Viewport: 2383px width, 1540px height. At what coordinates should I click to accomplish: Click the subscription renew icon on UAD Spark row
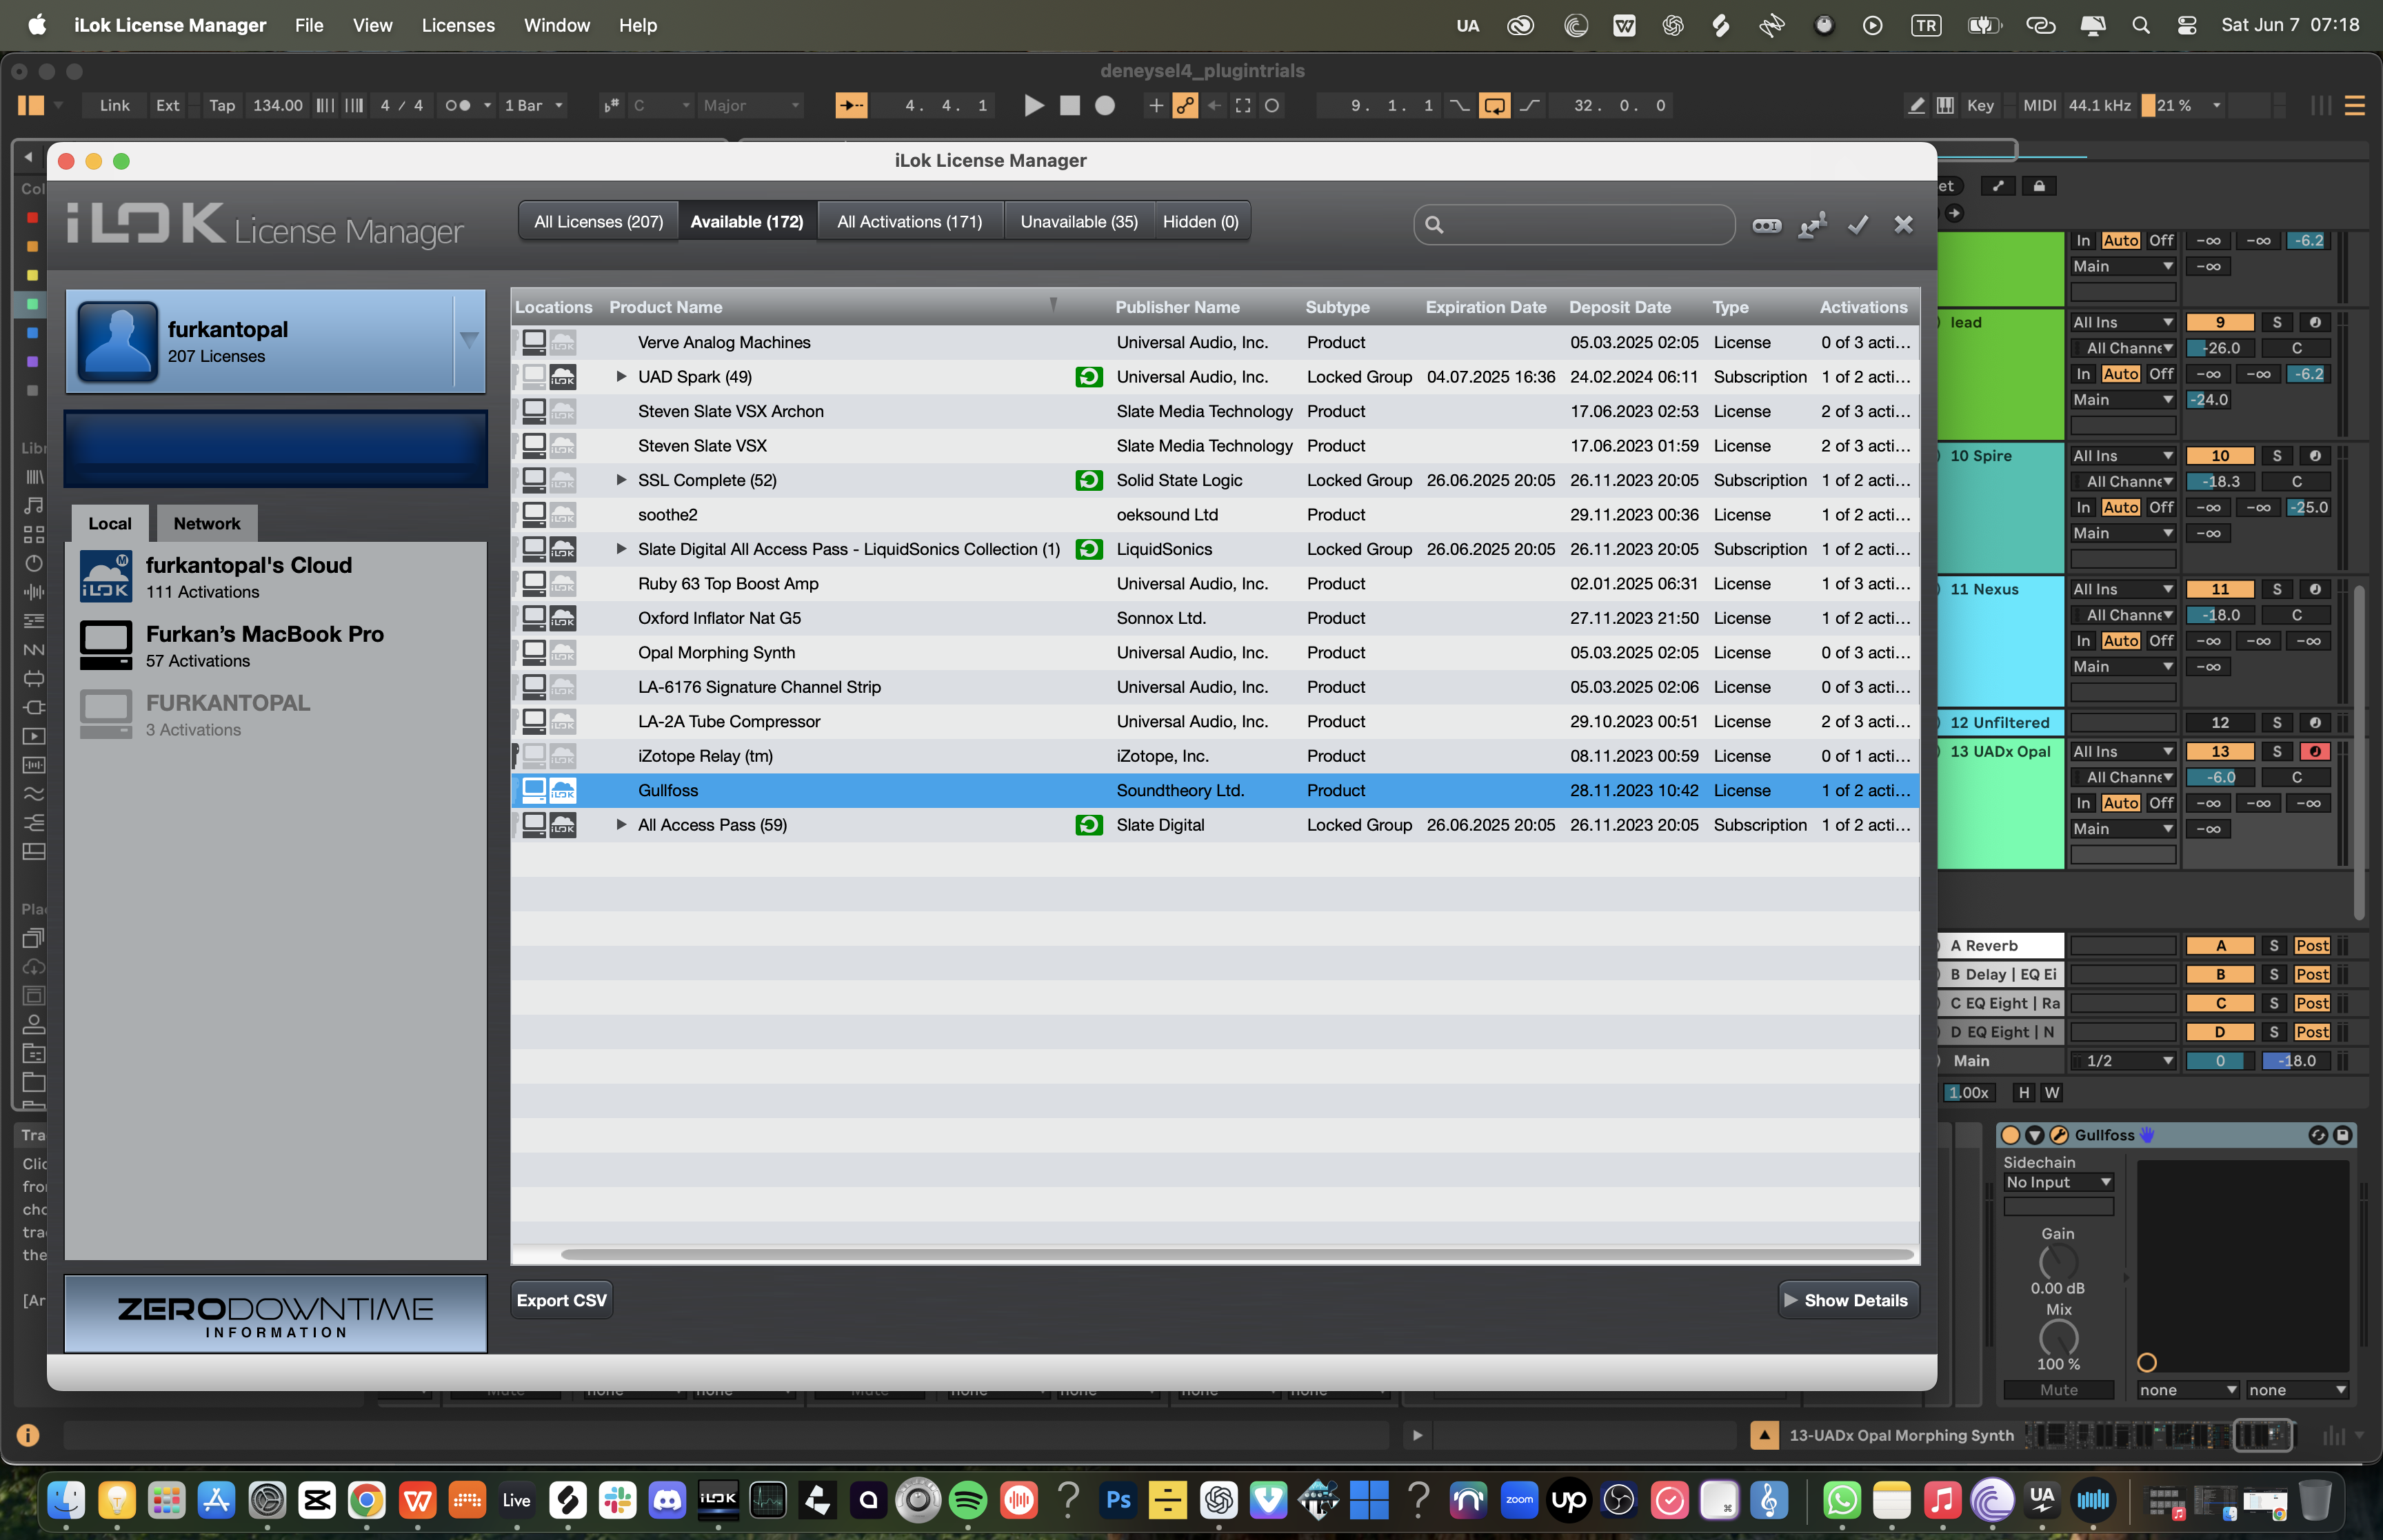pos(1089,377)
